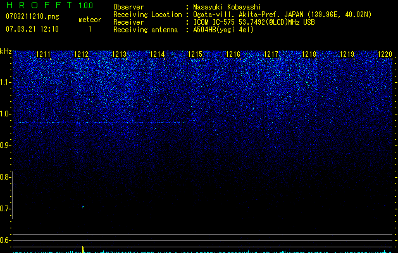Click the kHz axis unit label
Viewport: 398px width, 253px height.
pos(6,51)
